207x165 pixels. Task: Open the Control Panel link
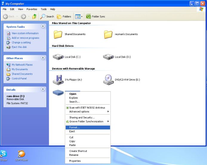[x=19, y=78]
